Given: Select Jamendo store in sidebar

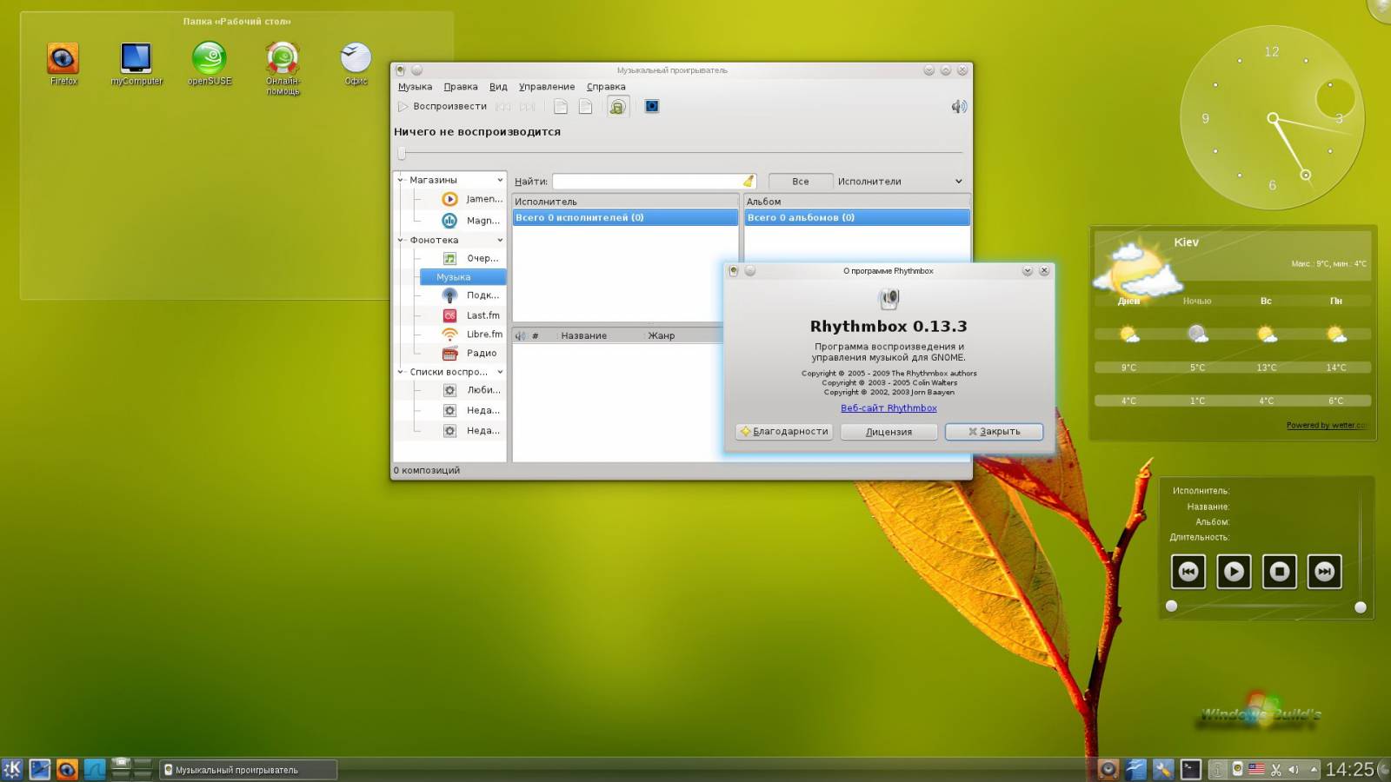Looking at the screenshot, I should 472,199.
